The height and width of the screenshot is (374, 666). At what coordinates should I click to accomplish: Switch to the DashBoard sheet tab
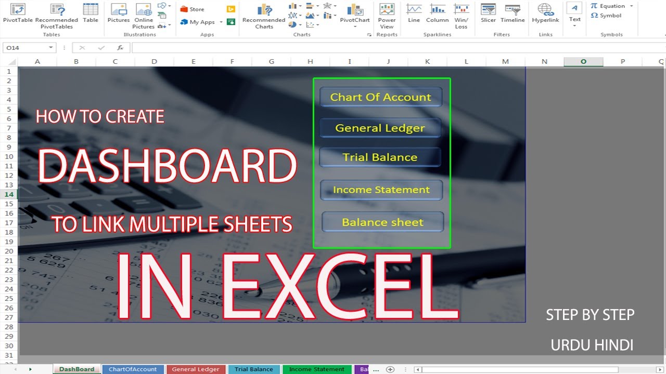pyautogui.click(x=76, y=369)
